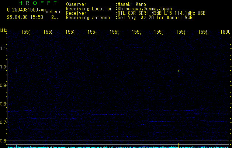232x148 pixels.
Task: Click the cyan spike at the left of the level strip
Action: [x=16, y=146]
